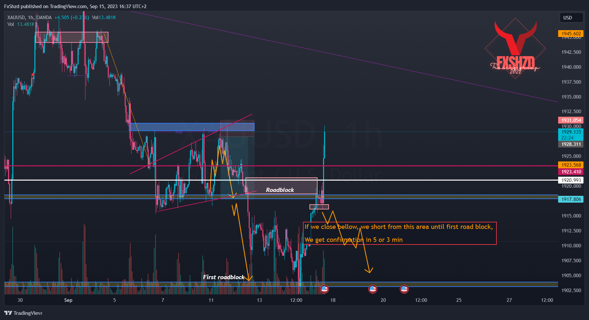
Task: Click the "18" date axis label
Action: point(333,300)
